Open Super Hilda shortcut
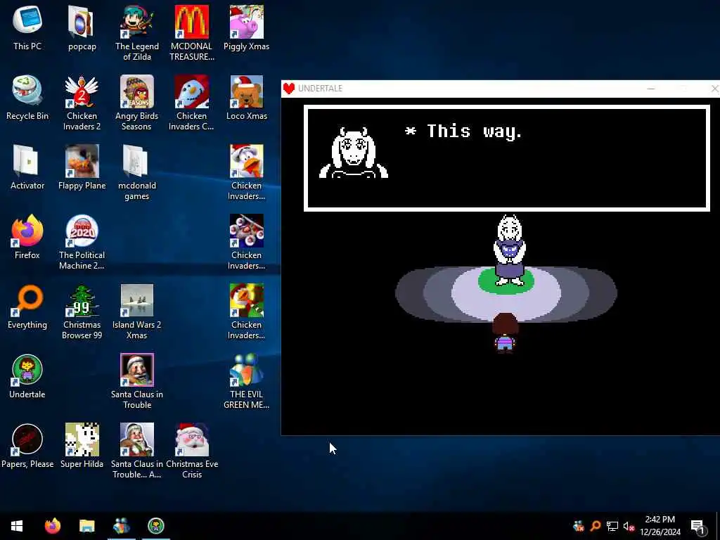The width and height of the screenshot is (720, 540). 82,446
